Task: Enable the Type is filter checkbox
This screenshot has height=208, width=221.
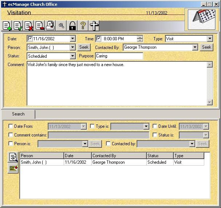Action: click(92, 126)
